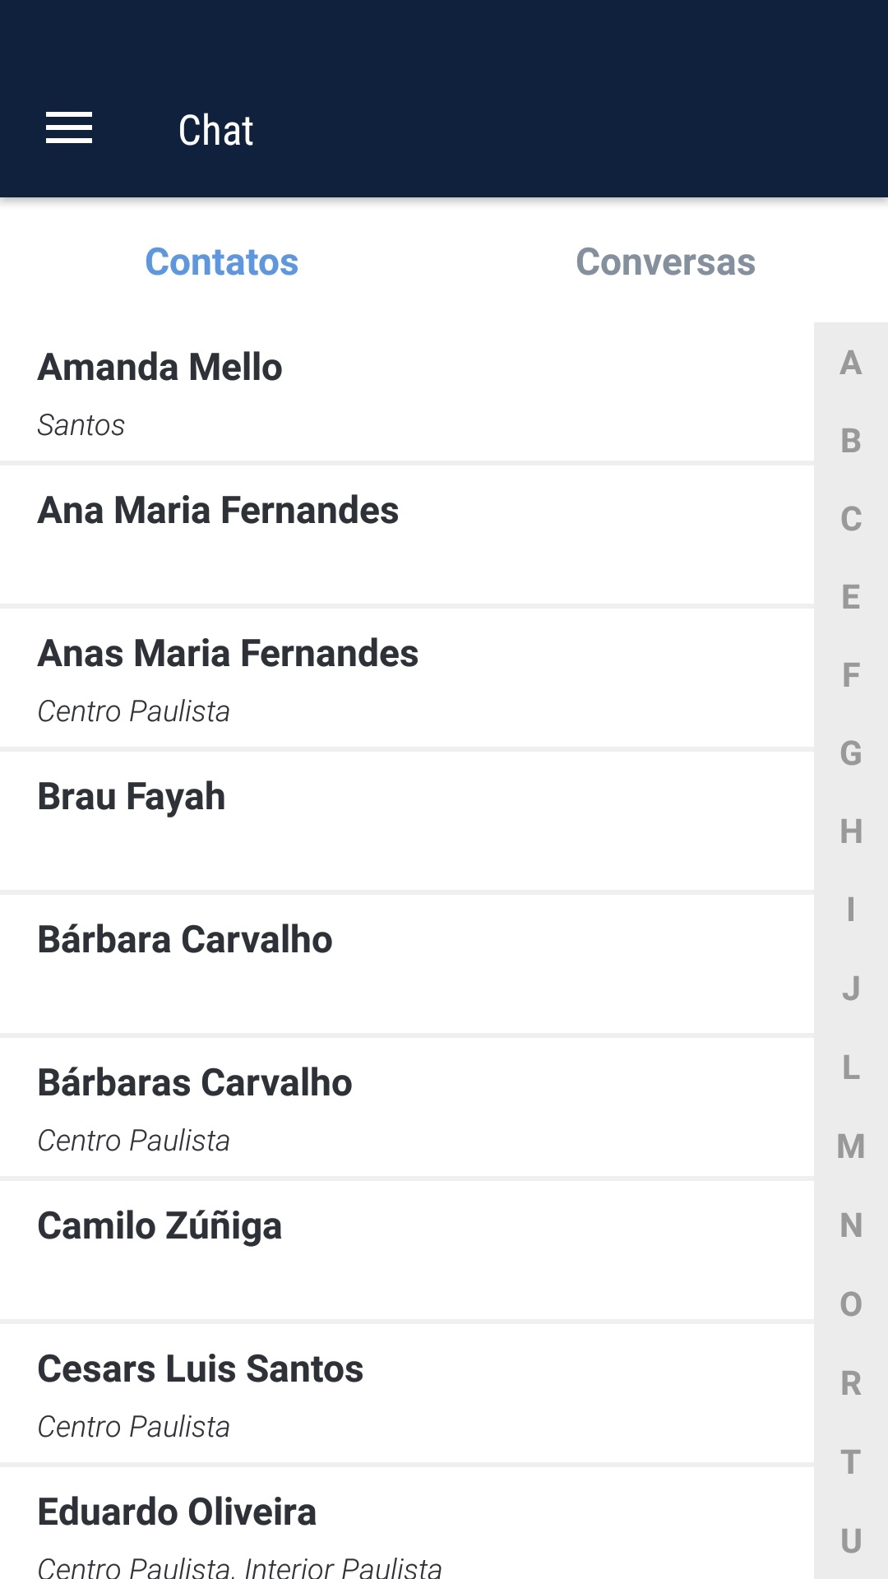Tap contact Anas Maria Fernandes
888x1579 pixels.
(x=406, y=678)
